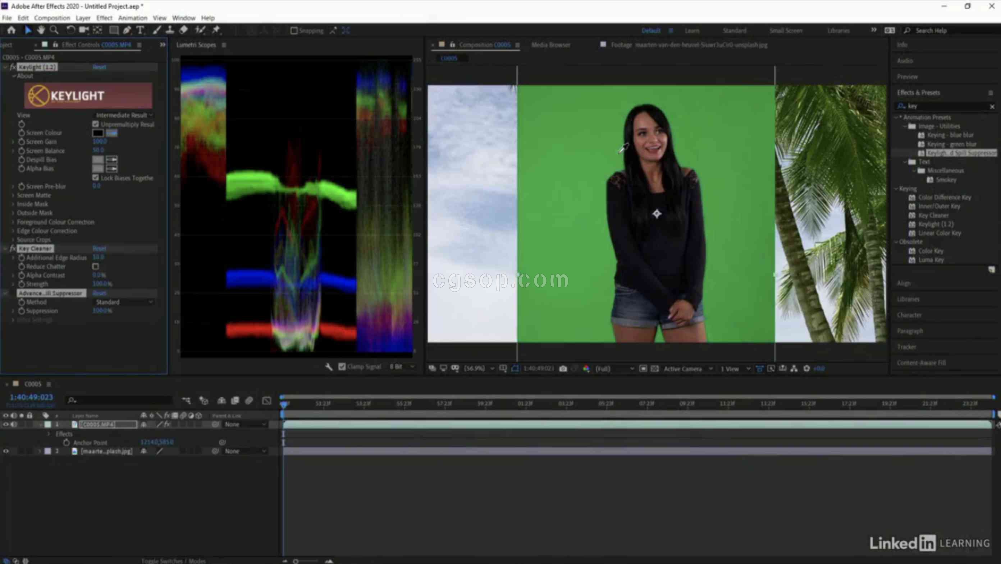Select the Zoom tool magnifier
The width and height of the screenshot is (1001, 564).
(54, 30)
